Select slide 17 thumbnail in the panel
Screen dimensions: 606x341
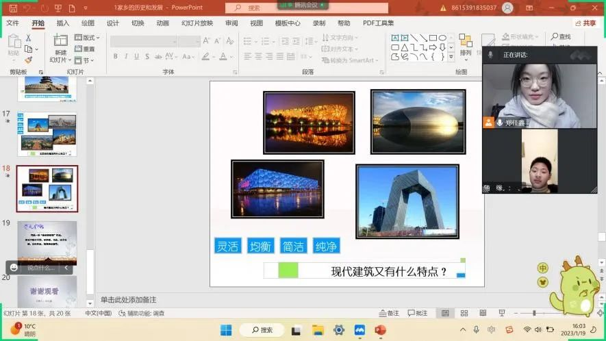47,134
